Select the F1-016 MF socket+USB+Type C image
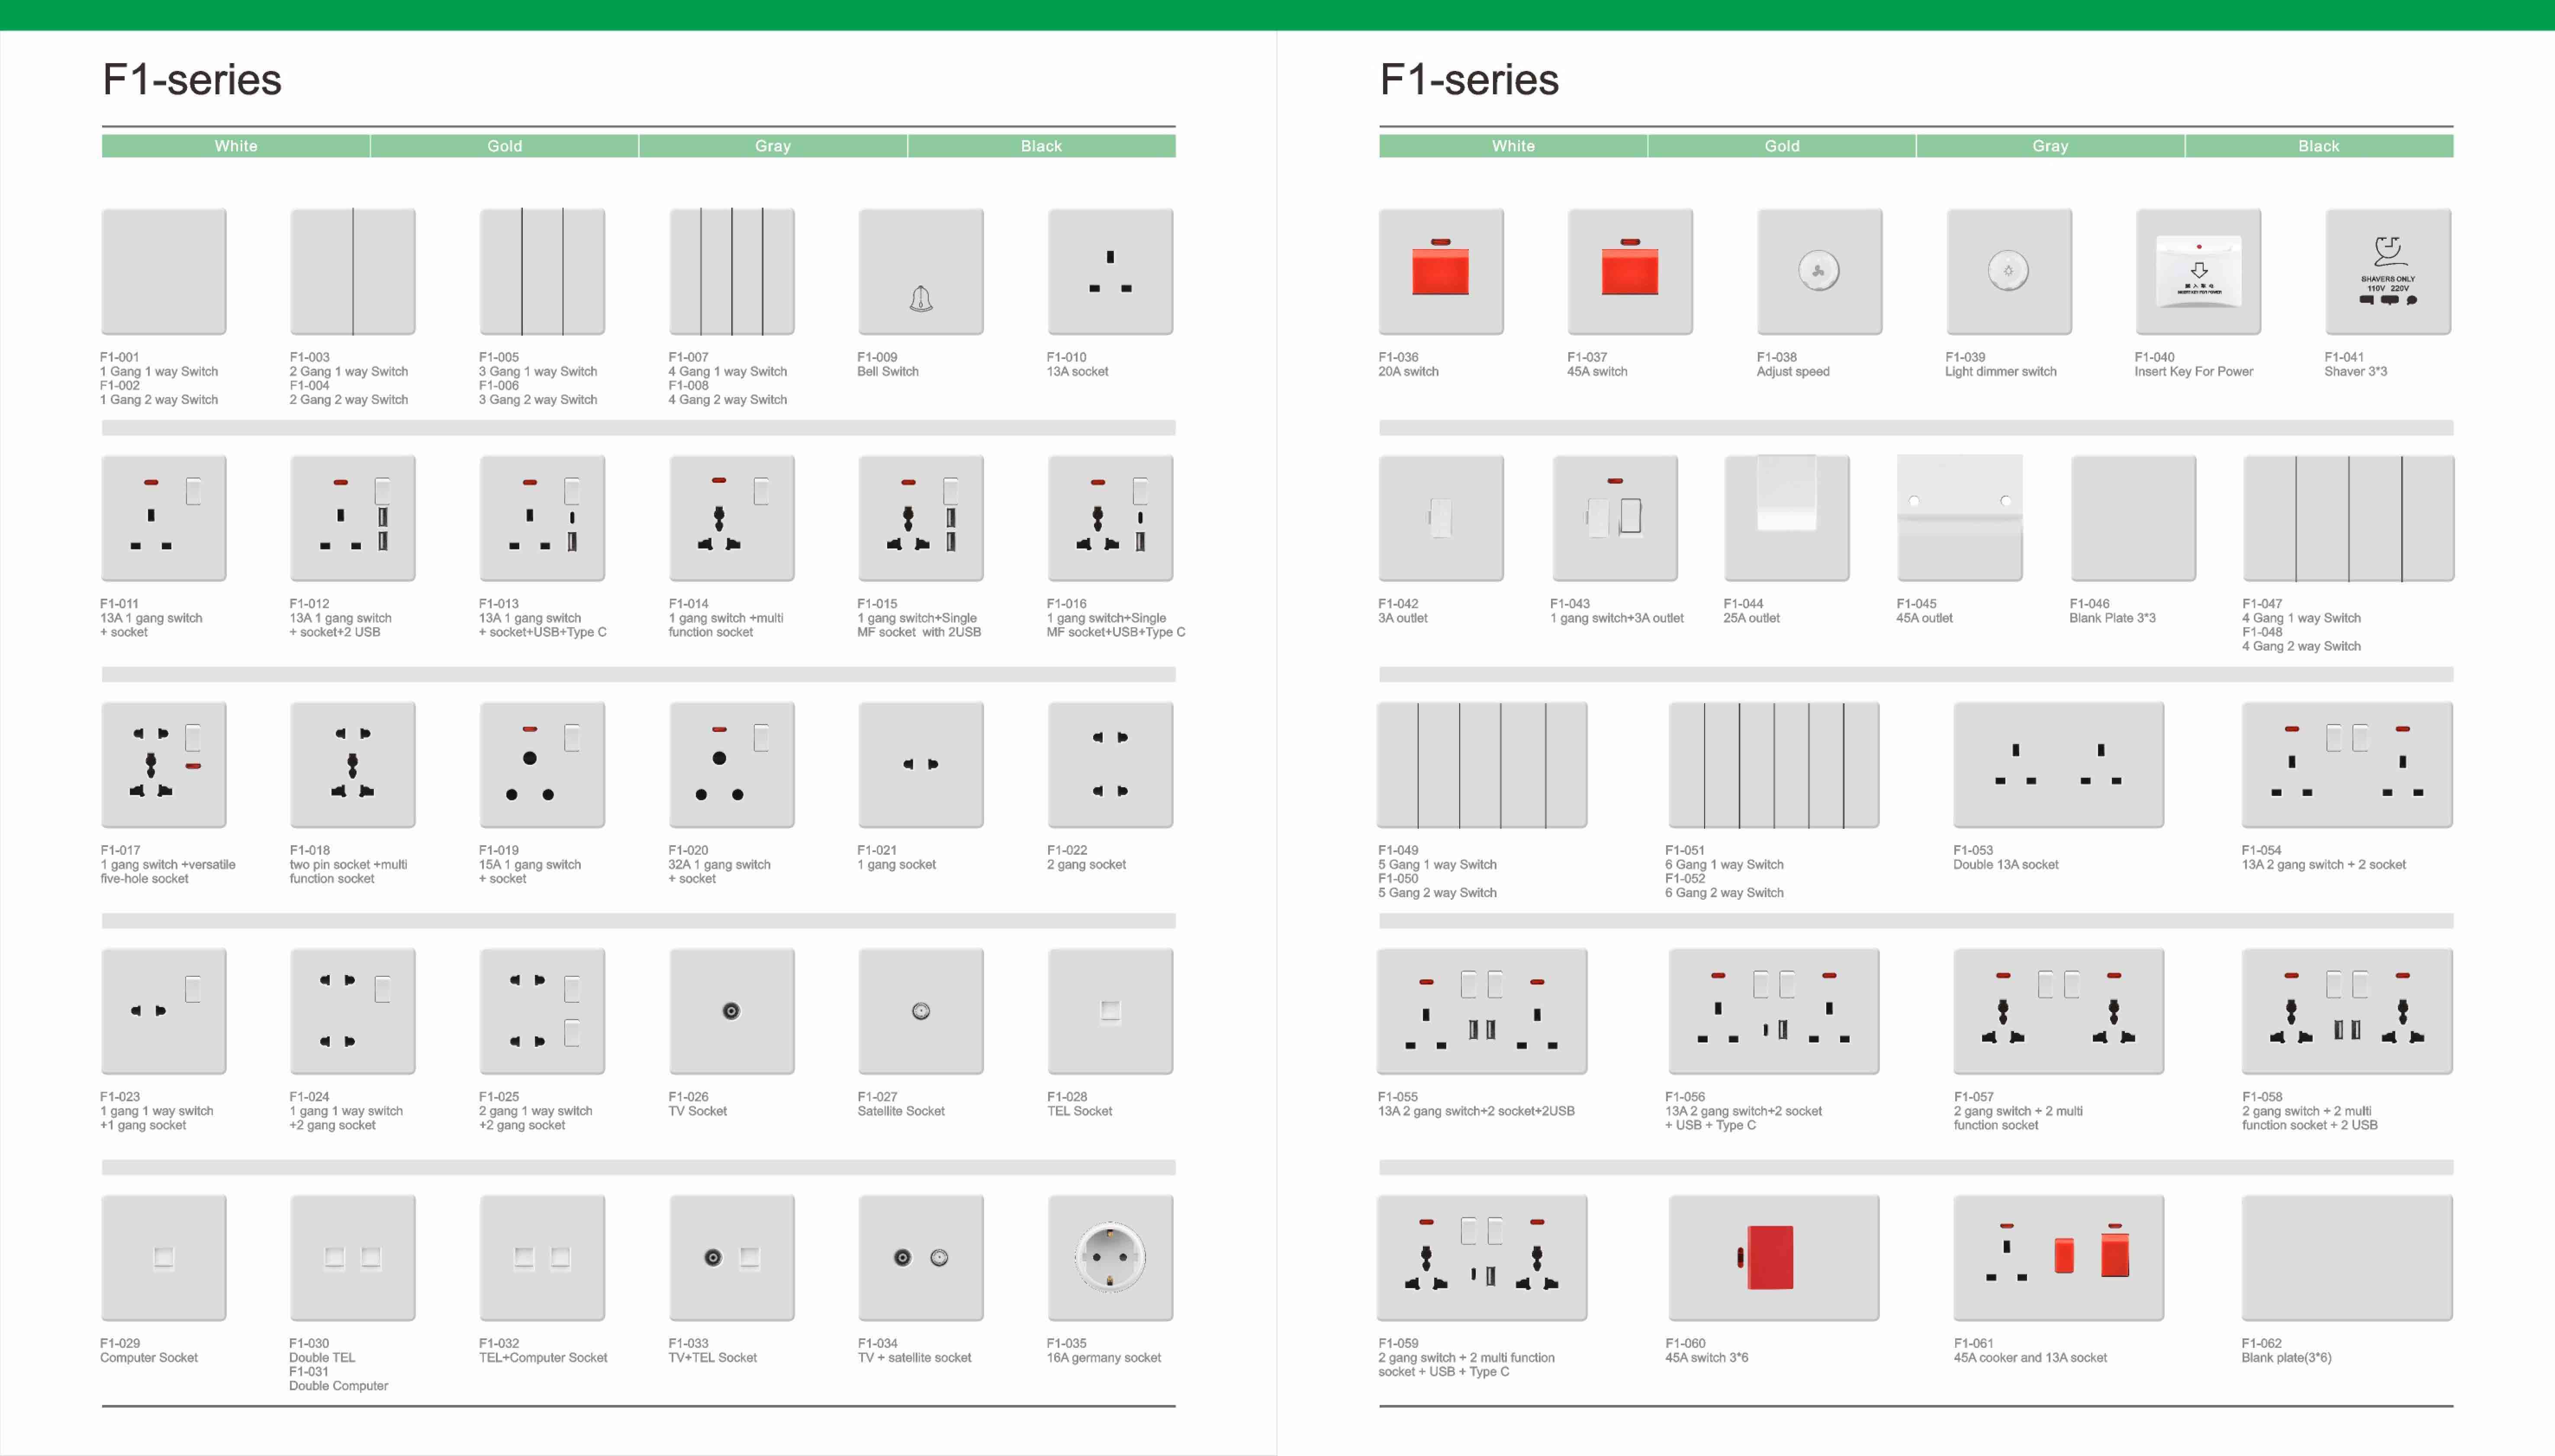Screen dimensions: 2555x1456 (x=1110, y=518)
